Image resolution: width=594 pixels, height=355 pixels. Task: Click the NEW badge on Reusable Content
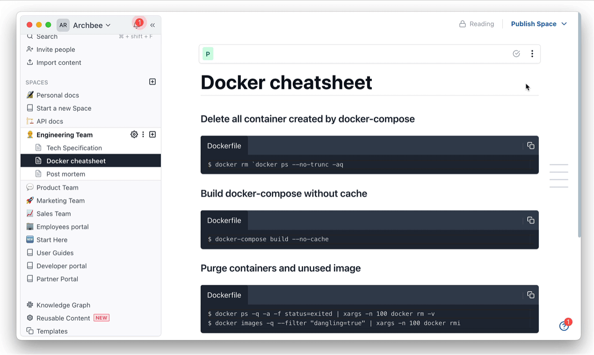tap(101, 318)
